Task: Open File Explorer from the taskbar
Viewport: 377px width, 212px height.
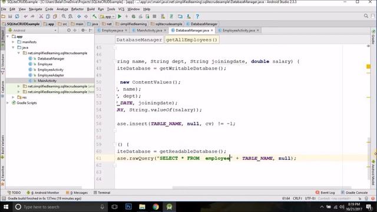Action: tap(142, 207)
